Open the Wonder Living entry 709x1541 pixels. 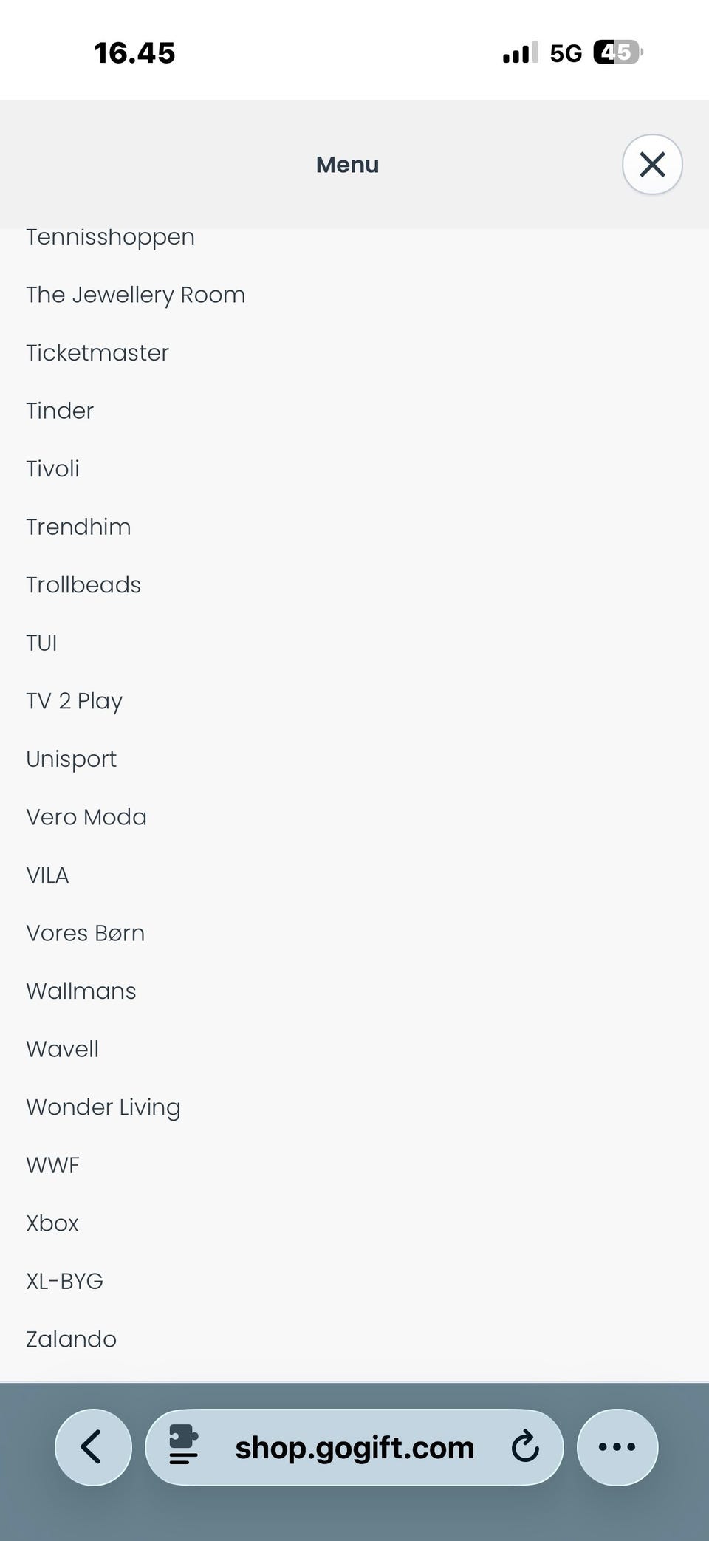tap(103, 1107)
